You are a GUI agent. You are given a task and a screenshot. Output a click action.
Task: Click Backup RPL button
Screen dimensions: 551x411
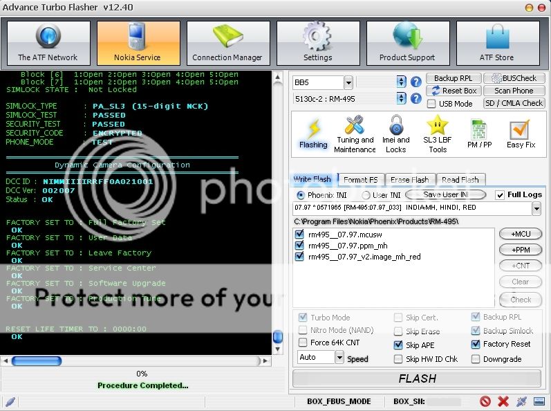pyautogui.click(x=454, y=78)
